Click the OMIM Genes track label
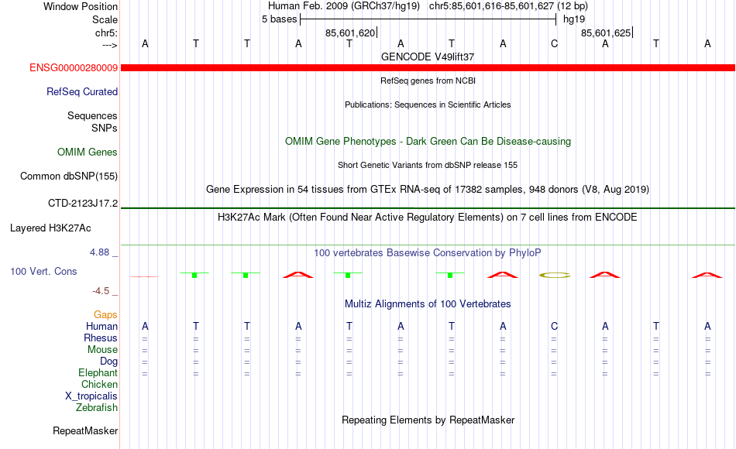The image size is (736, 449). pos(88,152)
